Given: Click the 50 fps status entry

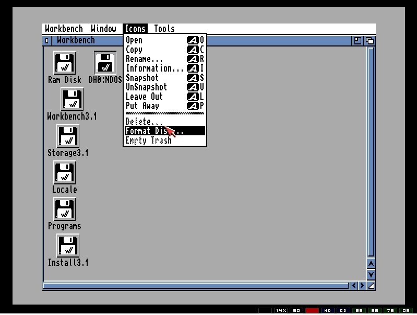Looking at the screenshot, I should (x=296, y=310).
